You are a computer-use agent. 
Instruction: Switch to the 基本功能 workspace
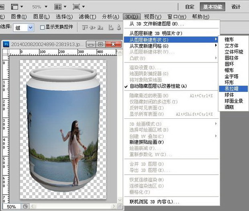tap(212, 7)
